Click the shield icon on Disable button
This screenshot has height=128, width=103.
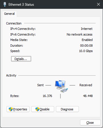tap(37, 109)
